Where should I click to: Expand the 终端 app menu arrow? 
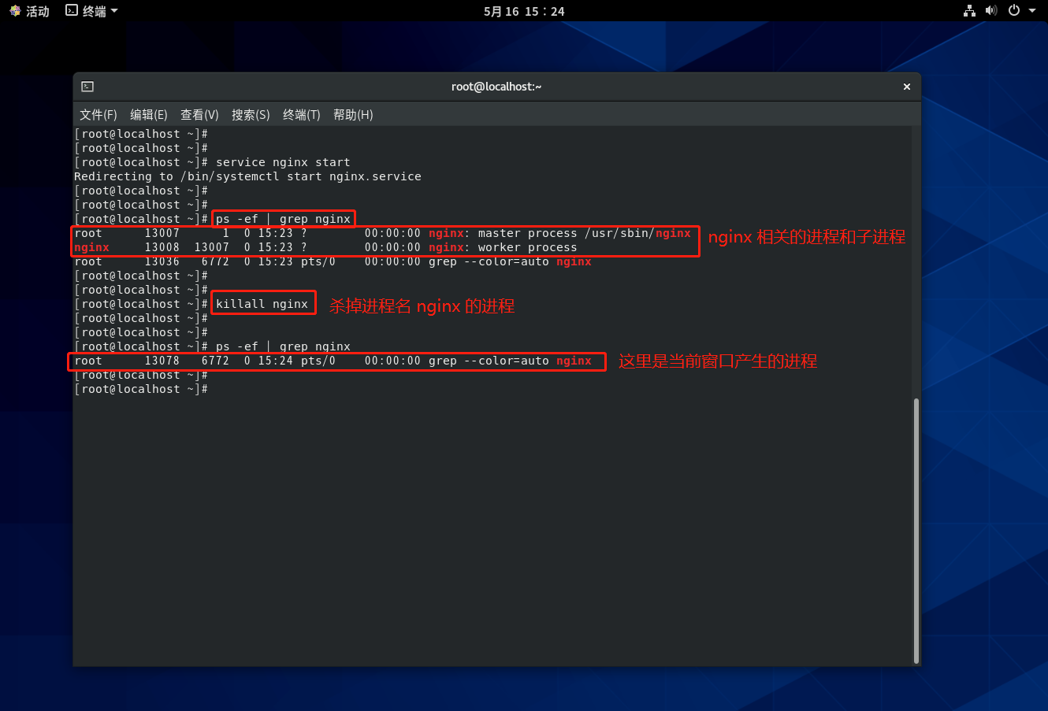114,11
